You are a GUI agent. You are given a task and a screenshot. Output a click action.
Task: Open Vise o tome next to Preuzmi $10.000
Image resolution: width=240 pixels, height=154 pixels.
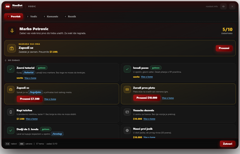[x=168, y=98]
